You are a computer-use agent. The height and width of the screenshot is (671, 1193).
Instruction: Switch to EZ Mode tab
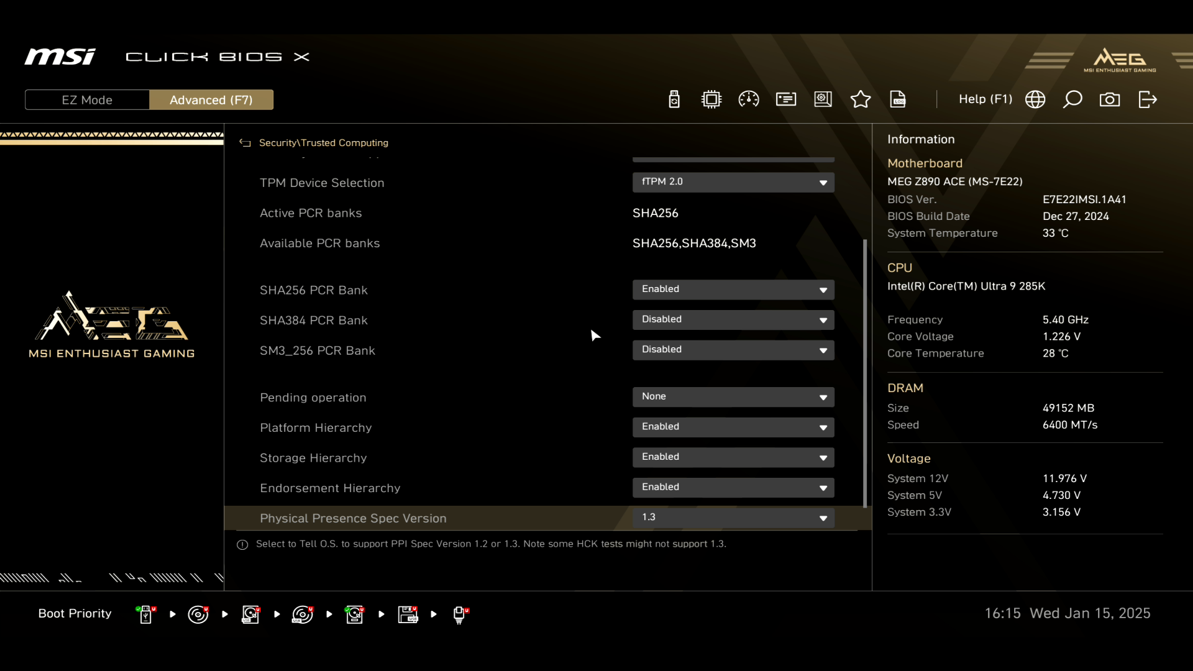point(87,100)
